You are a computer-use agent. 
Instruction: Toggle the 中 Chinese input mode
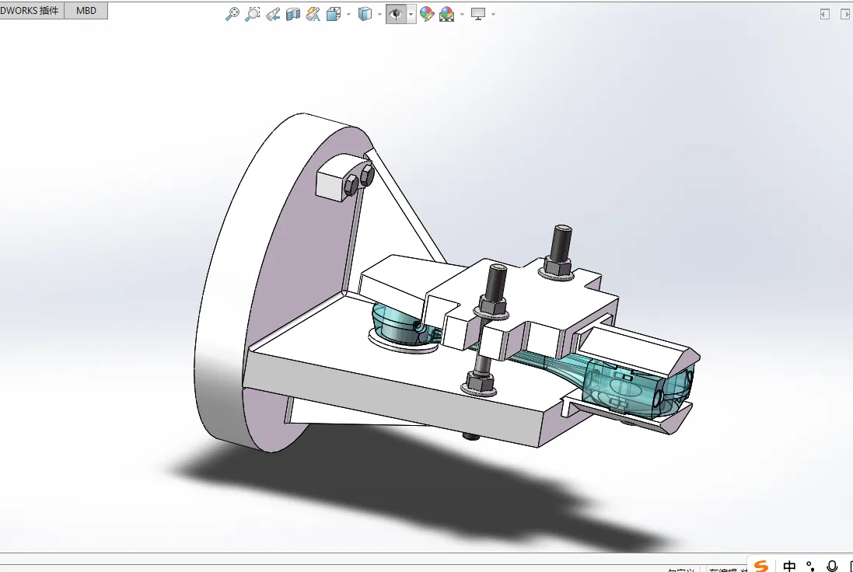click(789, 567)
